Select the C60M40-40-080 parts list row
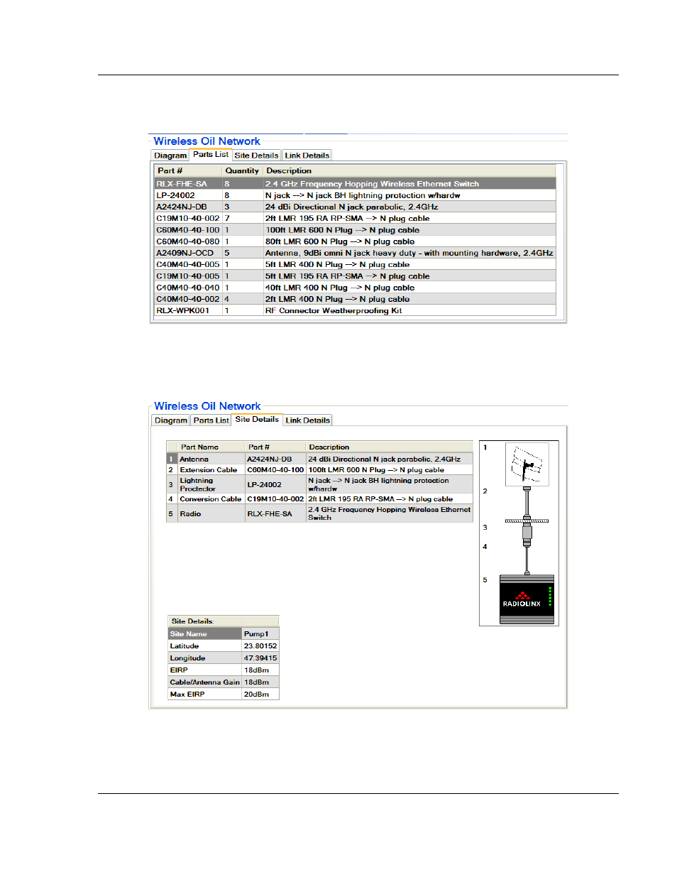 click(355, 241)
